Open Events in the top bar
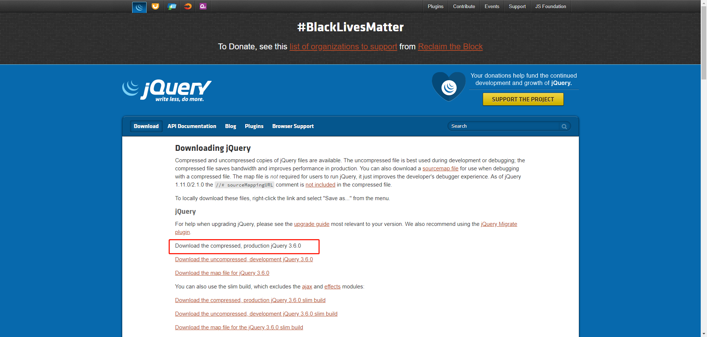The height and width of the screenshot is (337, 707). (492, 6)
